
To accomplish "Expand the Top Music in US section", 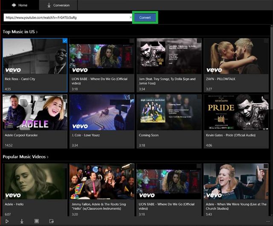I will [20, 31].
